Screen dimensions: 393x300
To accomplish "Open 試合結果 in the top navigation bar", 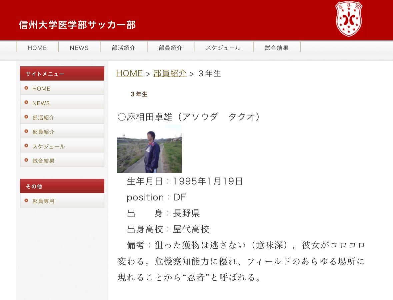I will [x=277, y=48].
